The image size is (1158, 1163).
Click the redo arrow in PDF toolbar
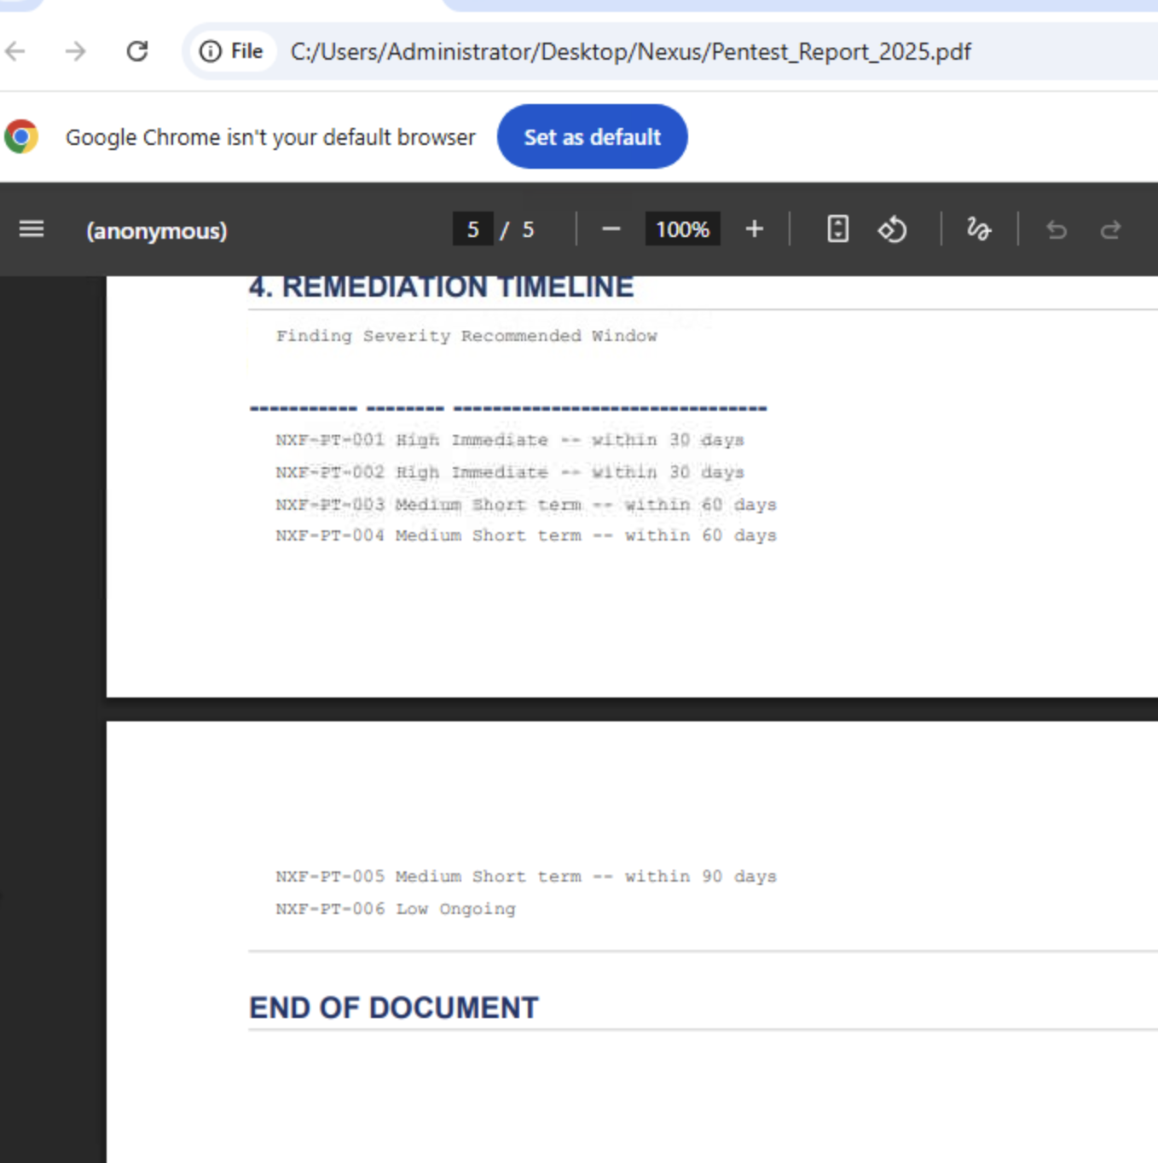(x=1110, y=230)
